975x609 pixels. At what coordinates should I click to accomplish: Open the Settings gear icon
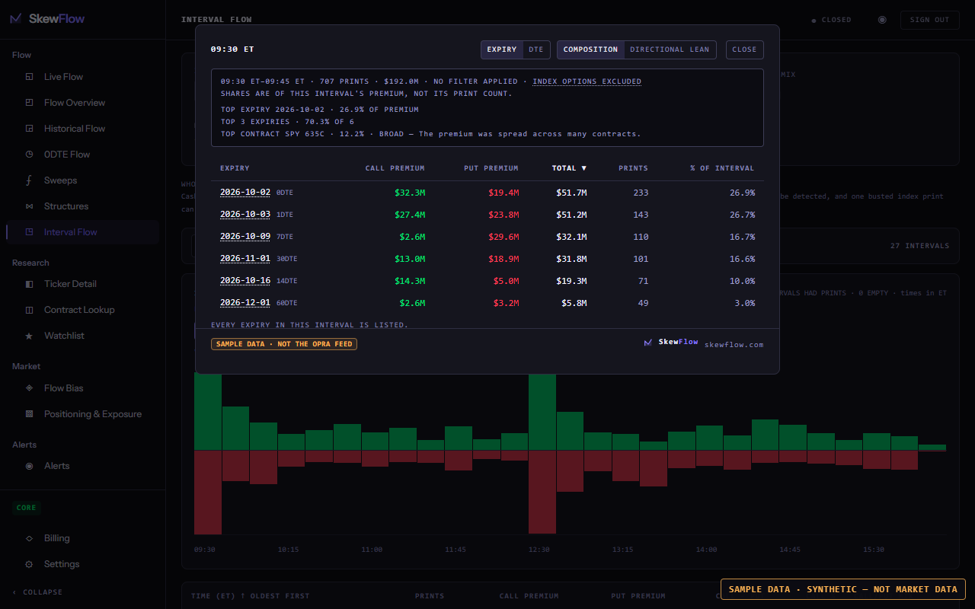[x=29, y=564]
